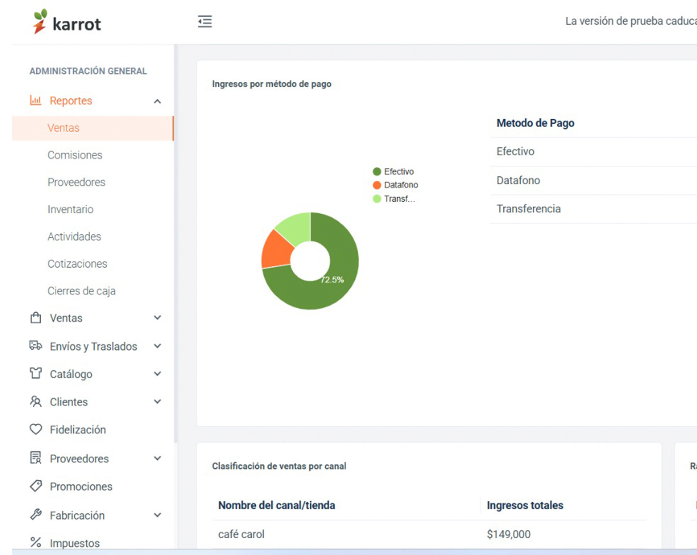Open Proveedores under Reportes

76,182
